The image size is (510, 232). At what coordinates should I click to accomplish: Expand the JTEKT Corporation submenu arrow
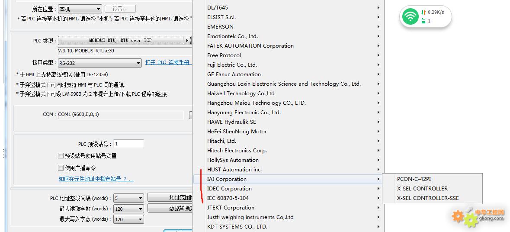[378, 208]
